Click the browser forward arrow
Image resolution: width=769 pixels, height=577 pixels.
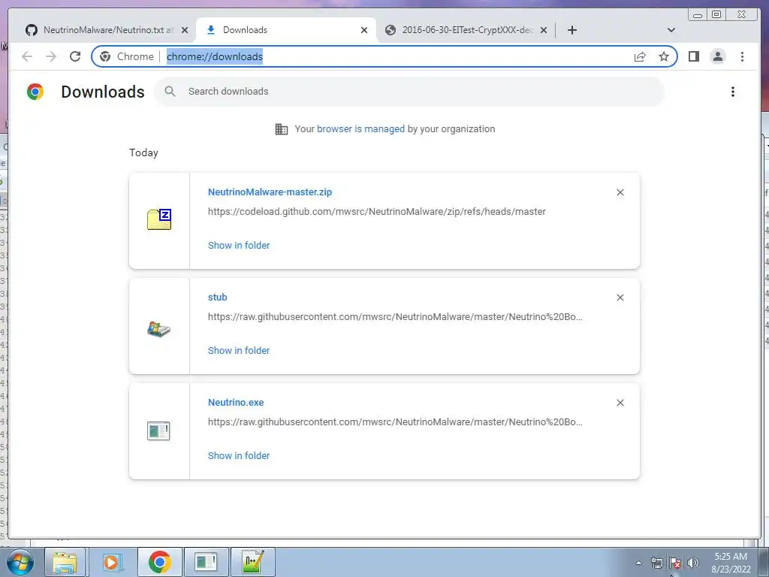tap(51, 56)
